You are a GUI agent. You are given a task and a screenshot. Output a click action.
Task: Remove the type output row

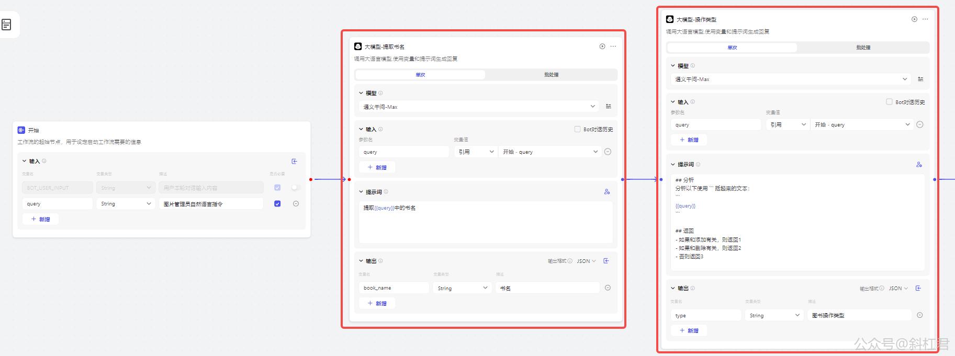(920, 315)
